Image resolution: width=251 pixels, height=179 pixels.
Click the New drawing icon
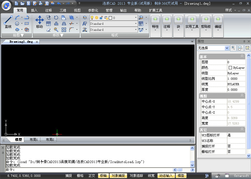17,3
